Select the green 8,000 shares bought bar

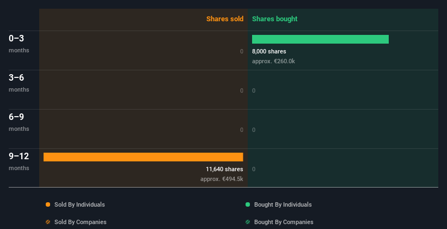click(x=320, y=39)
